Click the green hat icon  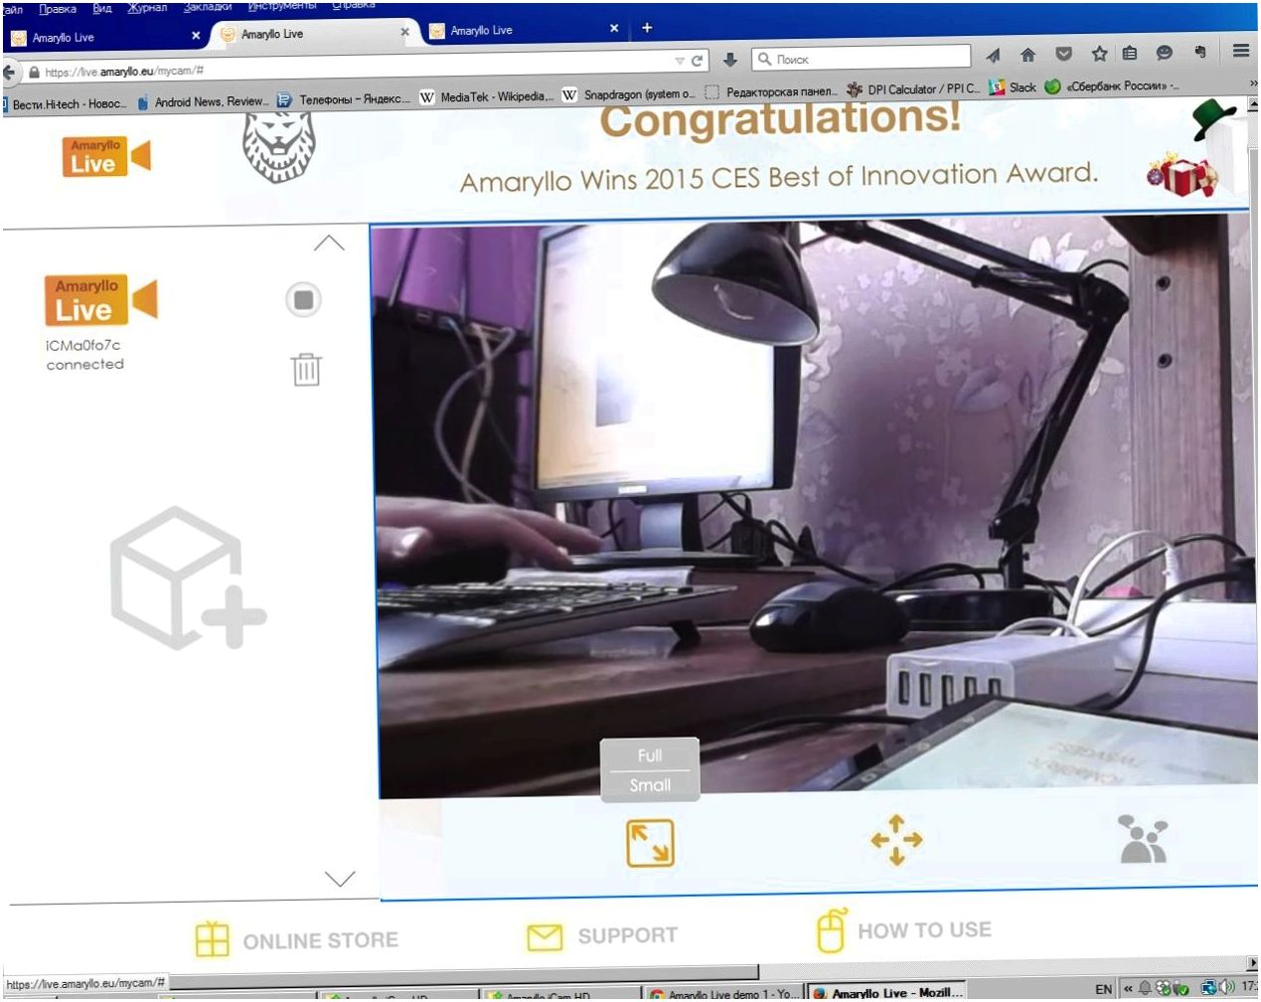[x=1213, y=120]
